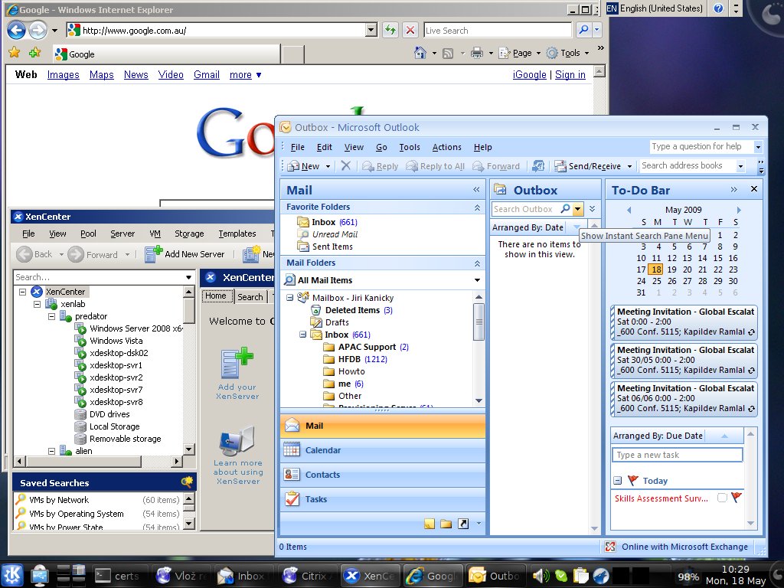
Task: Collapse Mailbox - Jiri Kanicky tree node
Action: [x=289, y=298]
